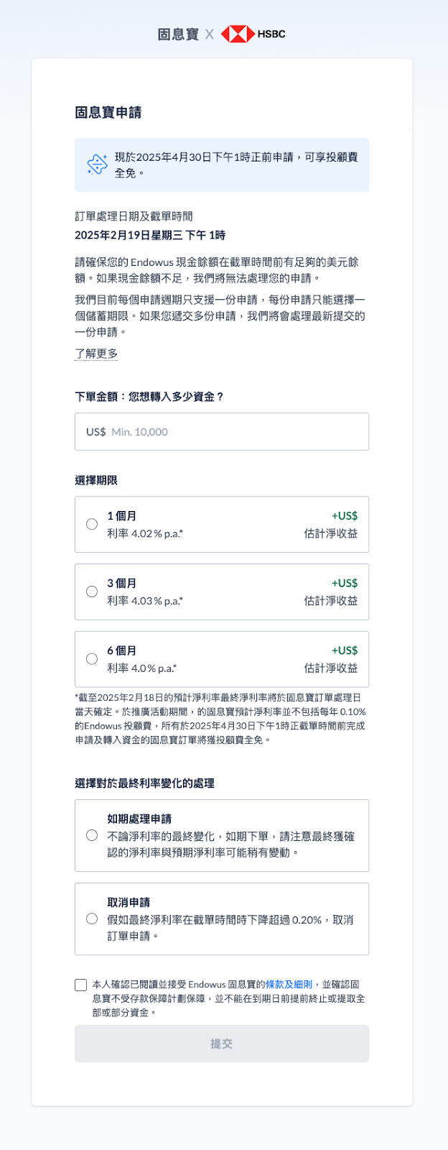Image resolution: width=448 pixels, height=1150 pixels.
Task: Click the HSBC wordmark text
Action: click(271, 34)
